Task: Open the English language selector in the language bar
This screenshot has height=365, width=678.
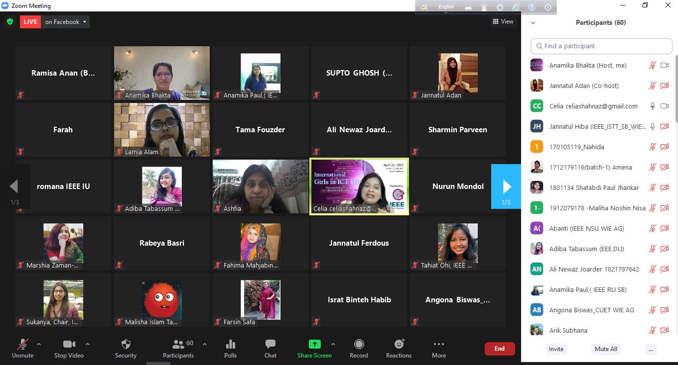Action: coord(446,7)
